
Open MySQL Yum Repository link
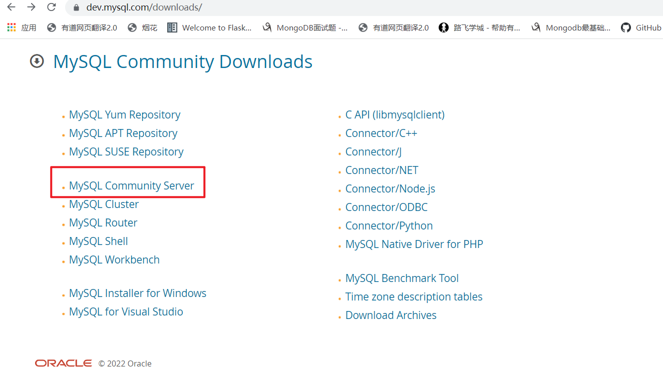125,115
